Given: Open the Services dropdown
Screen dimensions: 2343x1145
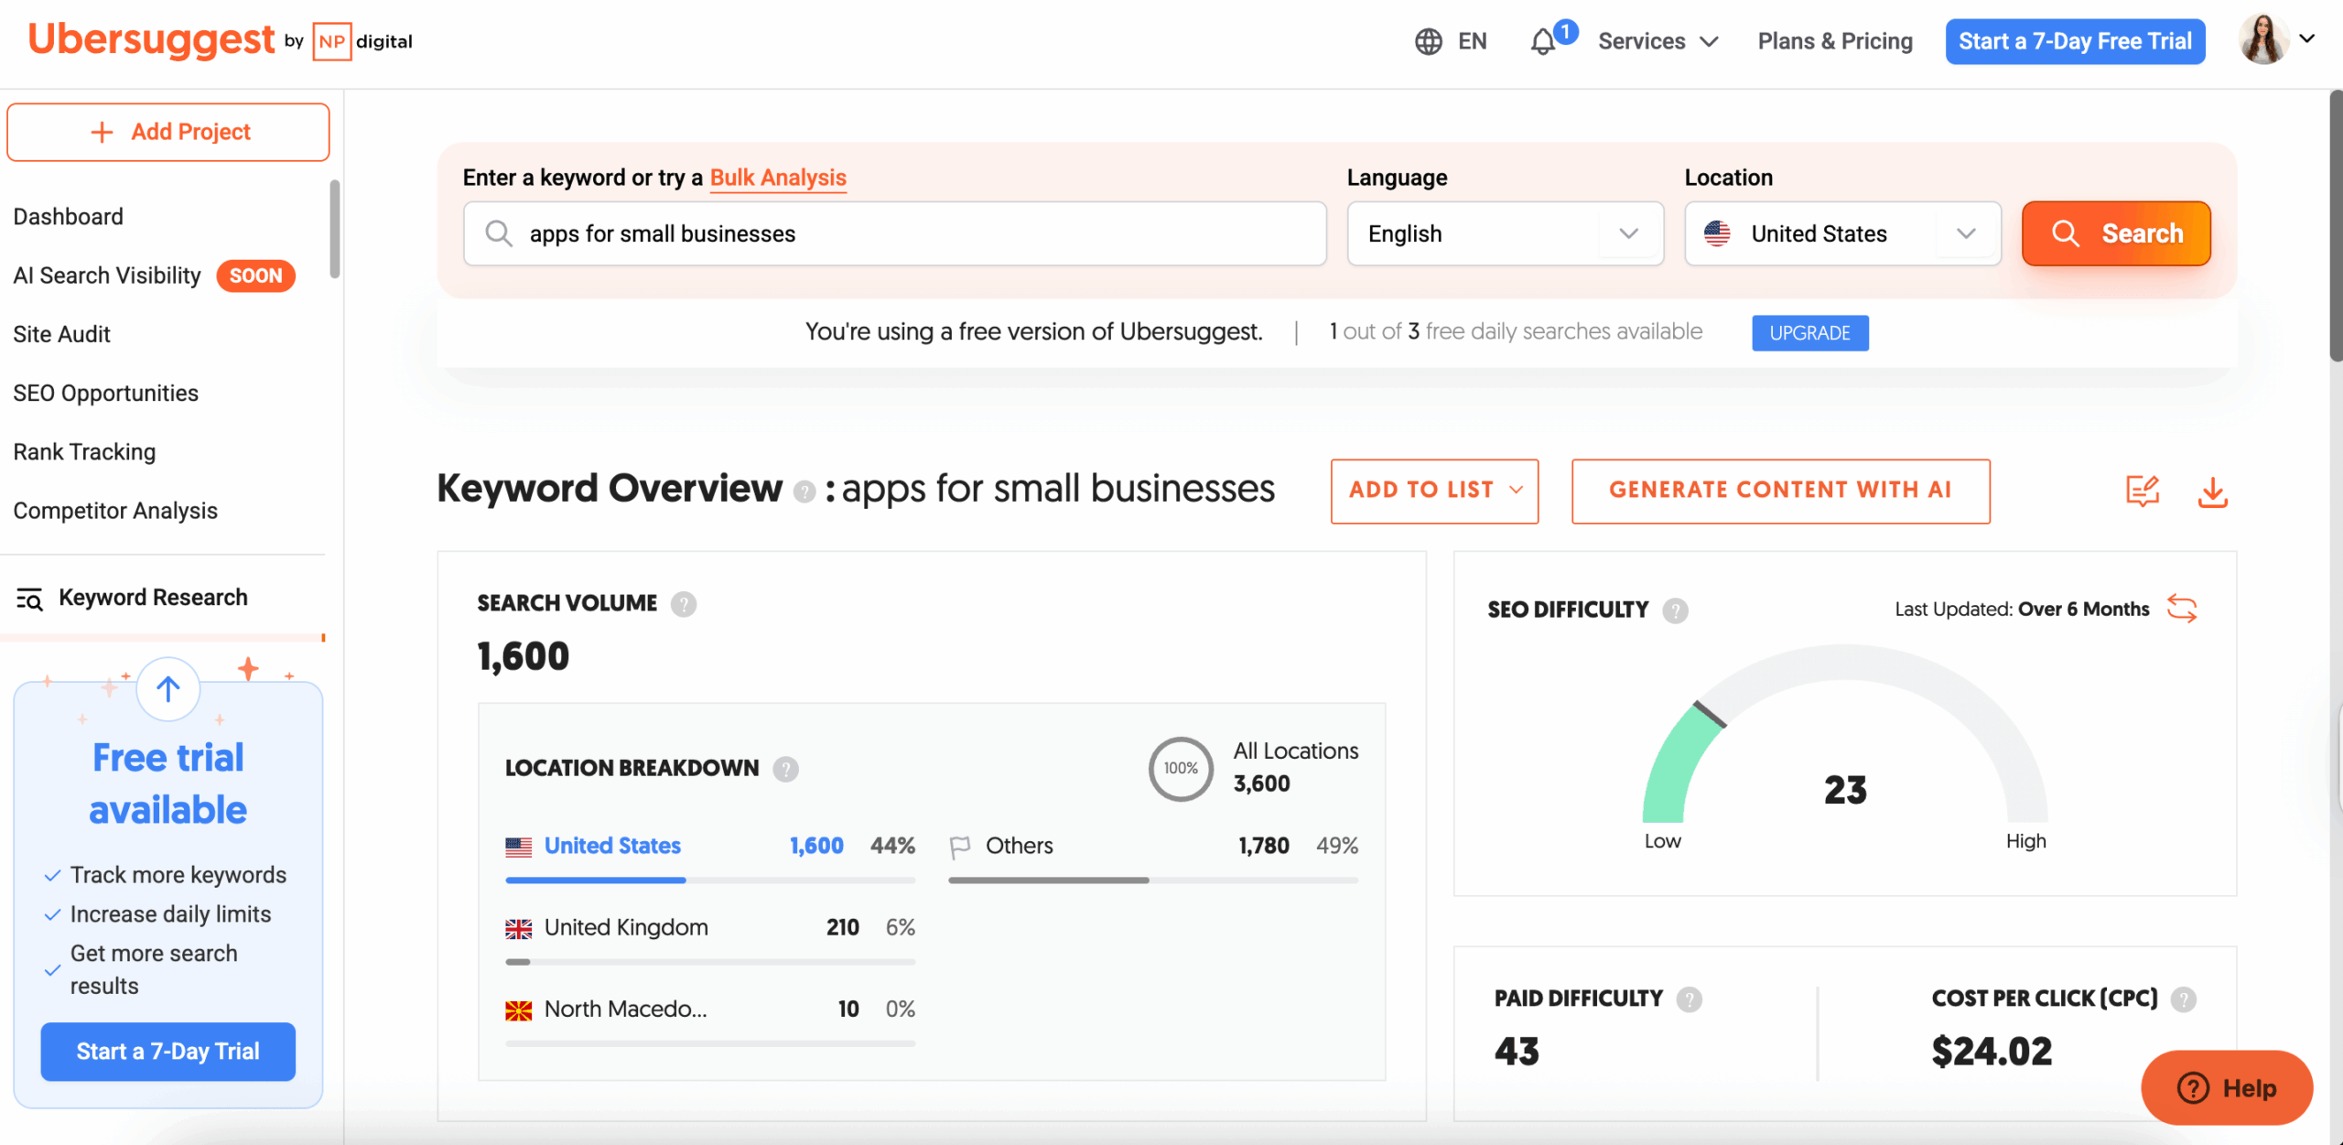Looking at the screenshot, I should [1657, 41].
